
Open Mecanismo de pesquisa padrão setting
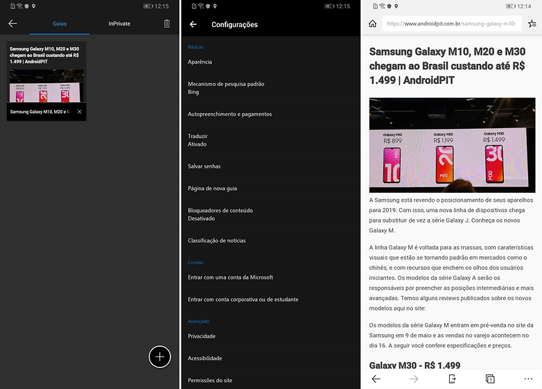[x=271, y=88]
